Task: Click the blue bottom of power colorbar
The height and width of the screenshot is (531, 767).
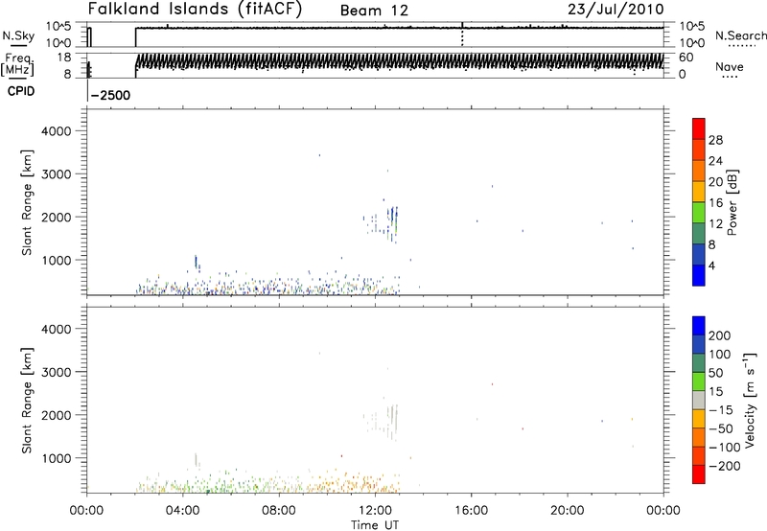Action: [699, 275]
